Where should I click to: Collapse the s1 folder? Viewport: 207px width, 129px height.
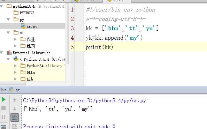tap(8, 33)
